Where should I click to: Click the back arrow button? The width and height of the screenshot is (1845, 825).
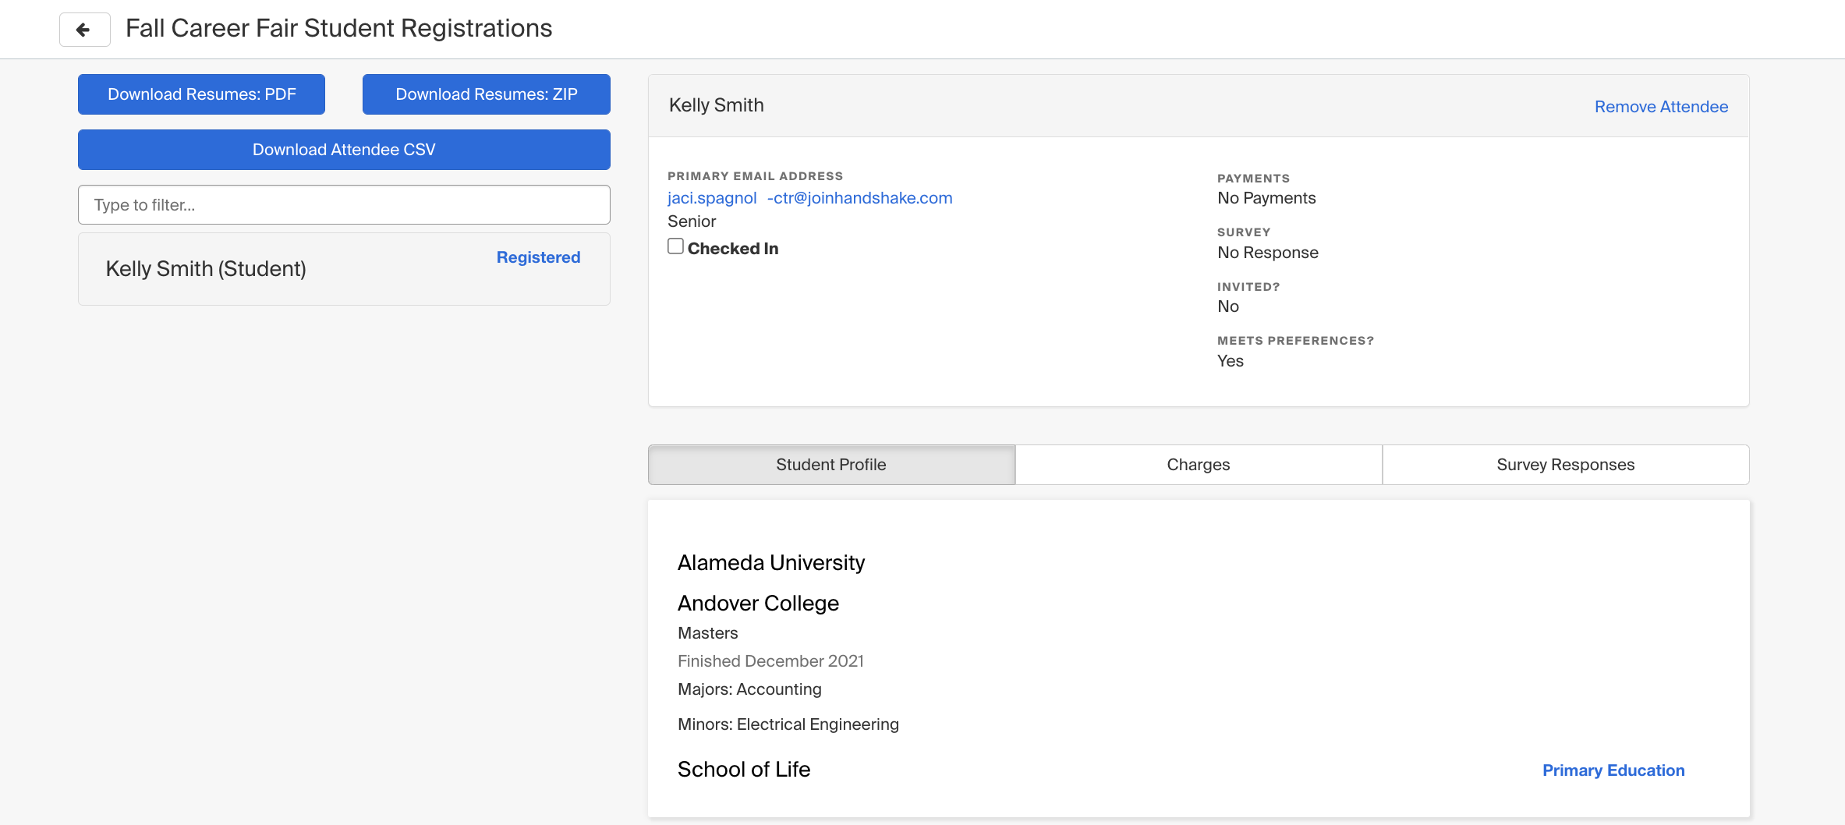point(84,30)
